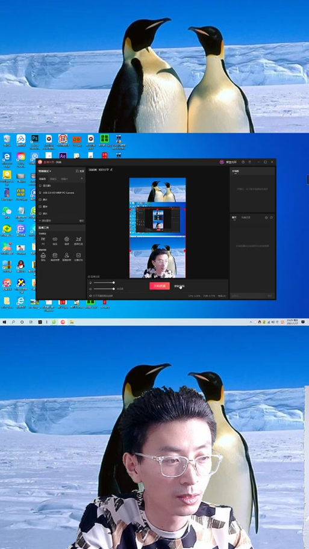Adjust the microphone volume slider
Viewport: 309px width, 549px height.
pyautogui.click(x=104, y=282)
